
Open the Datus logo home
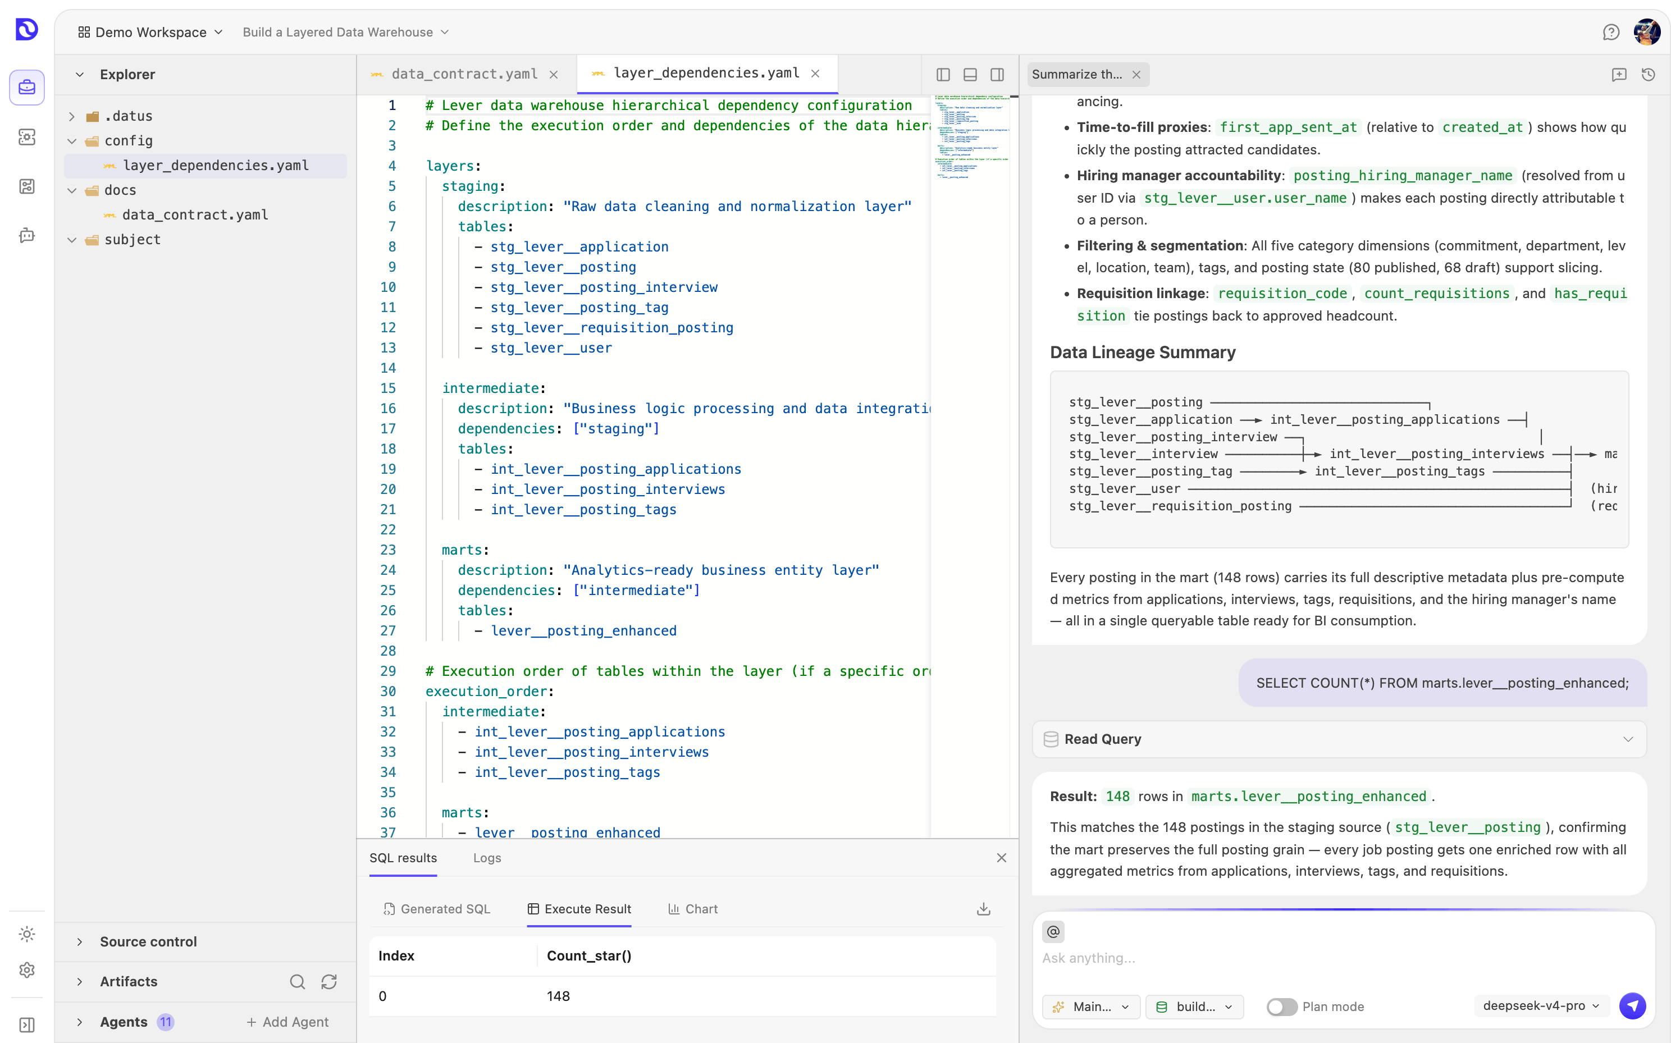(x=26, y=30)
